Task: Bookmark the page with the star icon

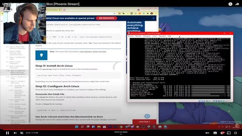Action: point(114,14)
